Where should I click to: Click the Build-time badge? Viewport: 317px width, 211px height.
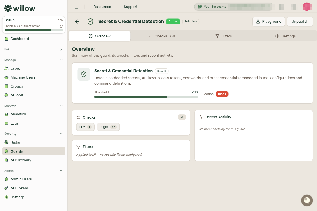(x=191, y=22)
